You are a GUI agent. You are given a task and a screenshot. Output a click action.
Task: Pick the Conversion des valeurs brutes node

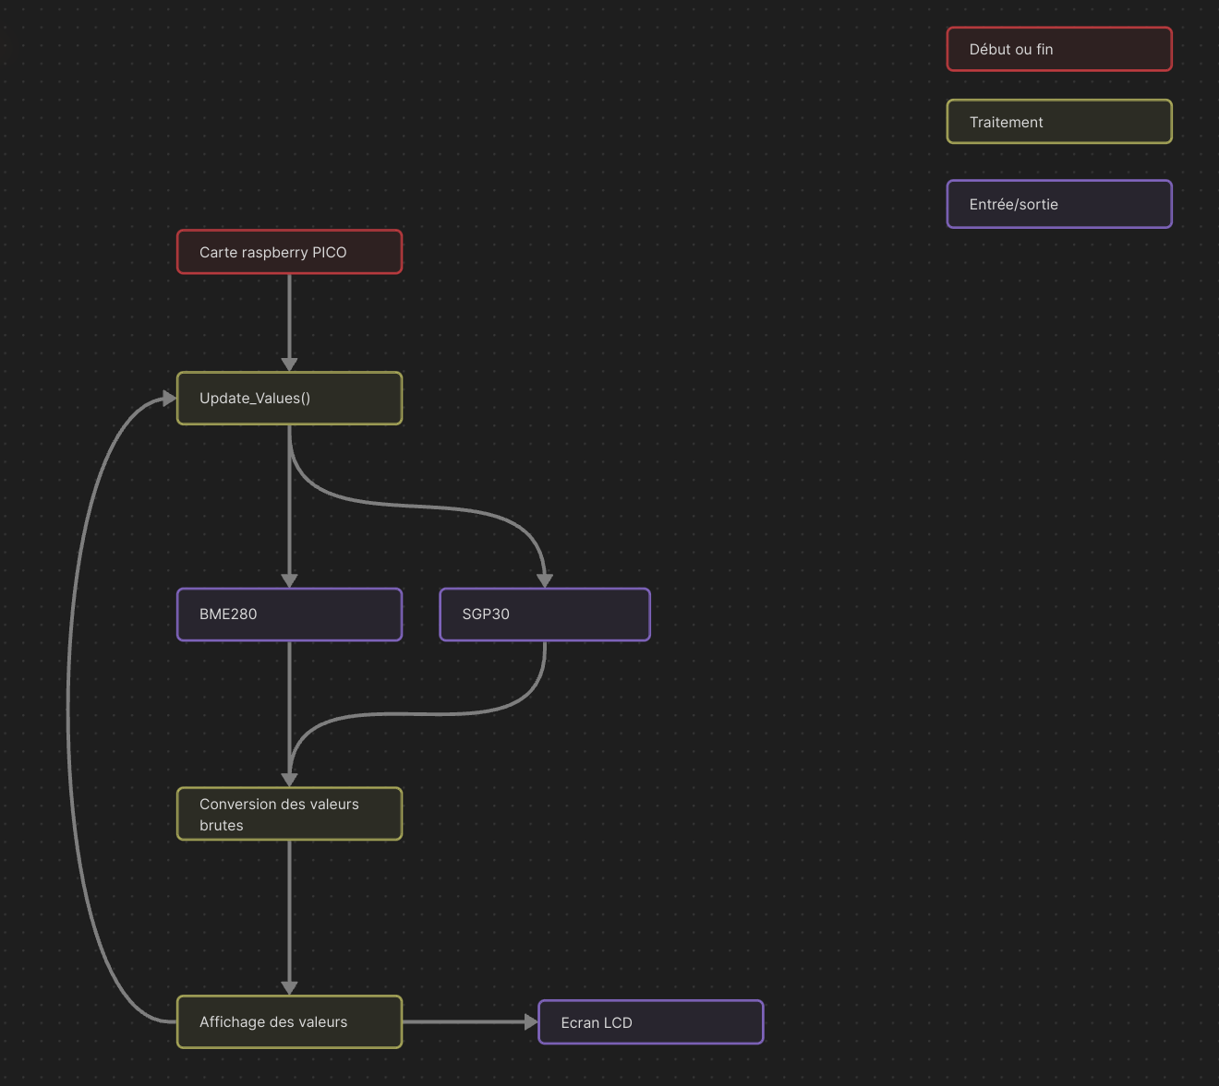pyautogui.click(x=289, y=814)
